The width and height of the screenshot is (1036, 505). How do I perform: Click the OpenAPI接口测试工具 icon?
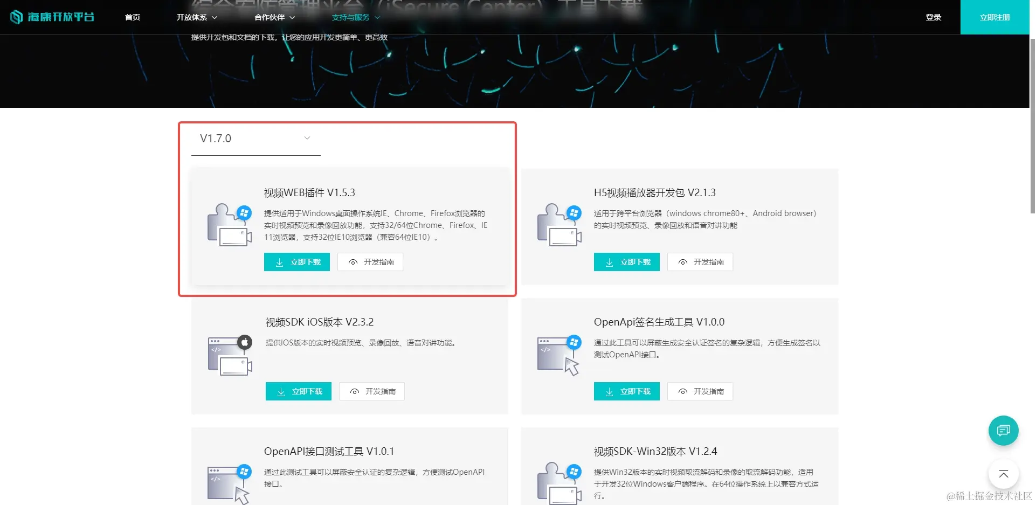tap(230, 484)
